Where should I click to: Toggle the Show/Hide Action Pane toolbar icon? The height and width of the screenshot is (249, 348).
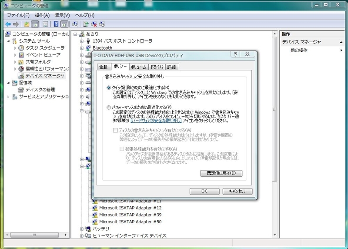tap(64, 24)
